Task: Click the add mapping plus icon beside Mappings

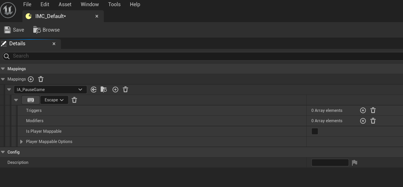Action: pos(31,79)
